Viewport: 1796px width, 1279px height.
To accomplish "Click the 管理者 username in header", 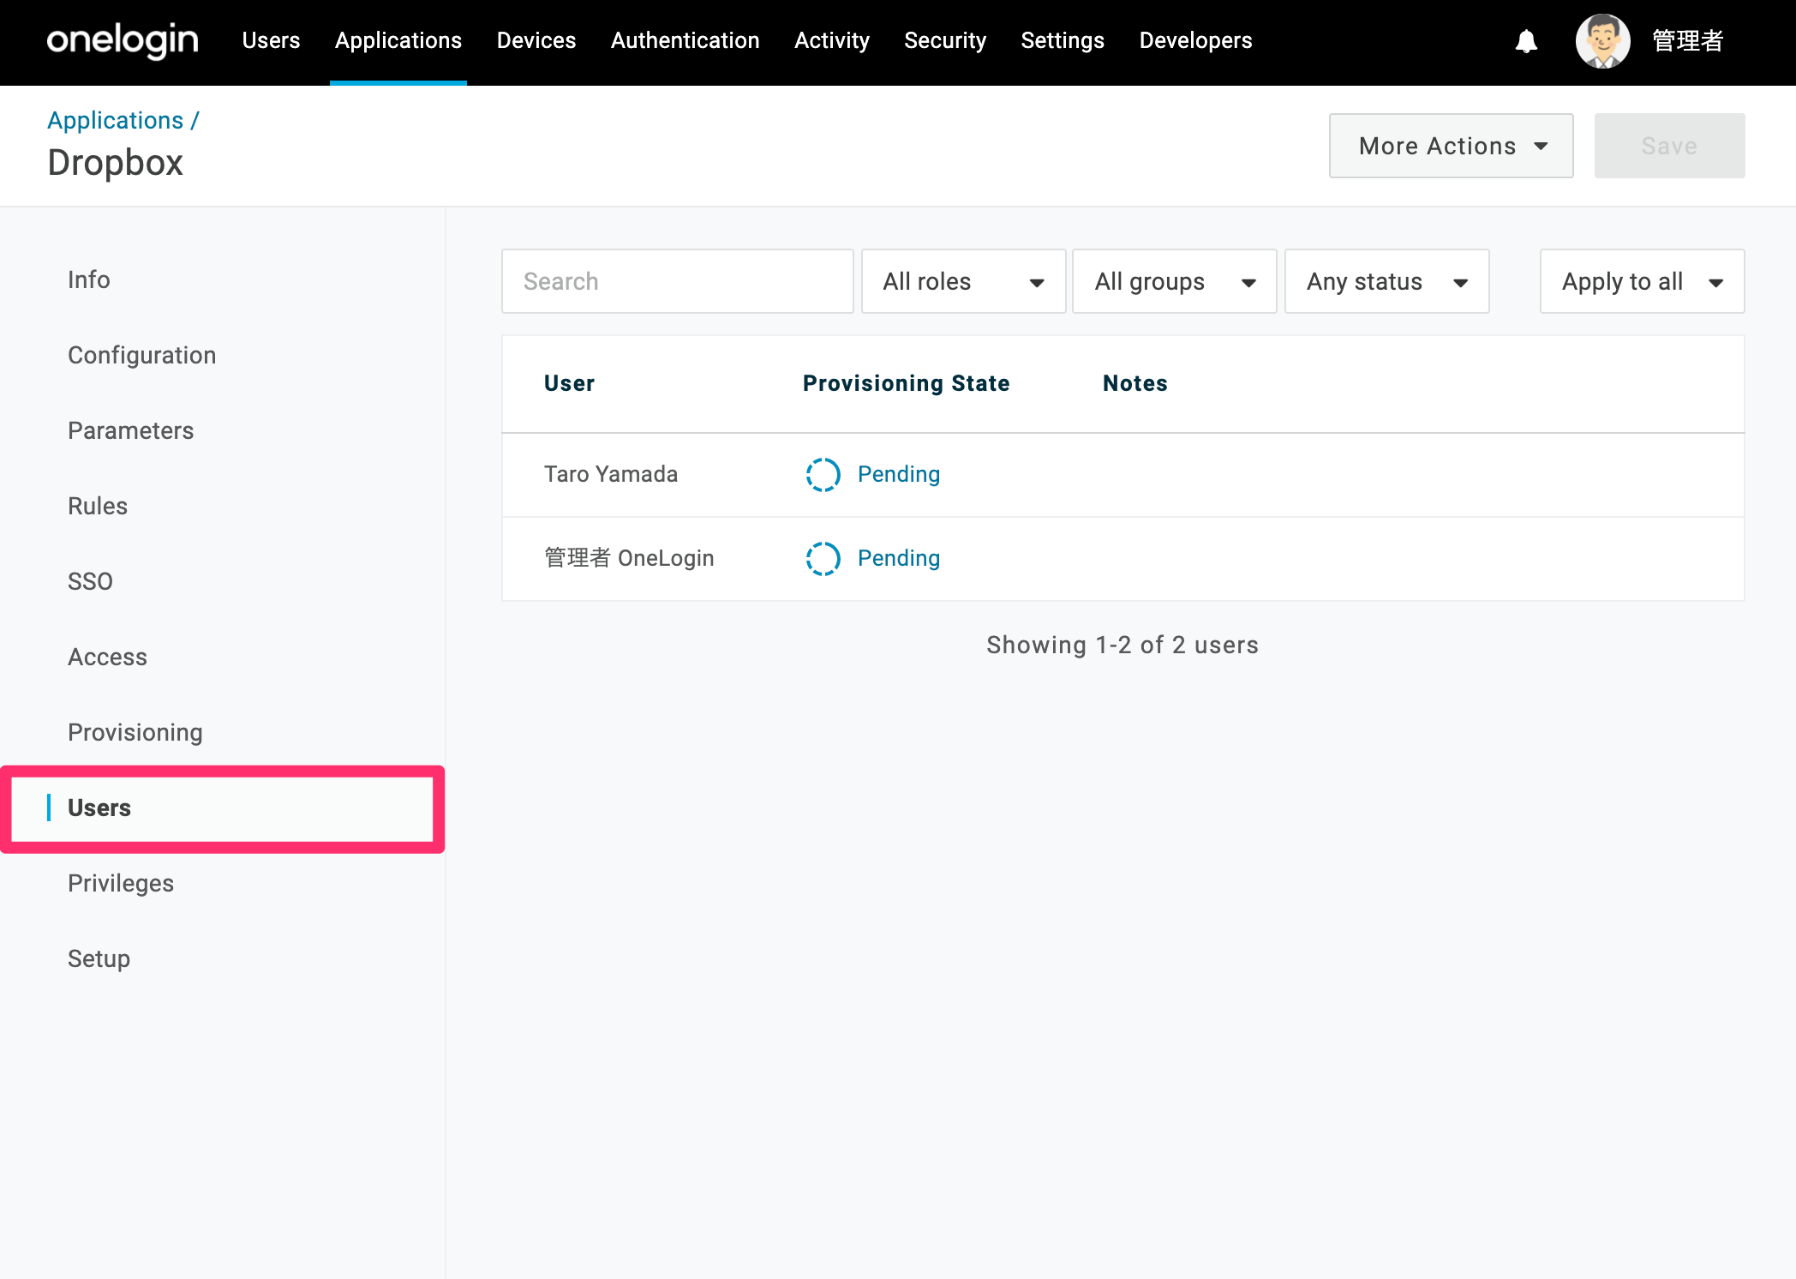I will click(x=1687, y=41).
